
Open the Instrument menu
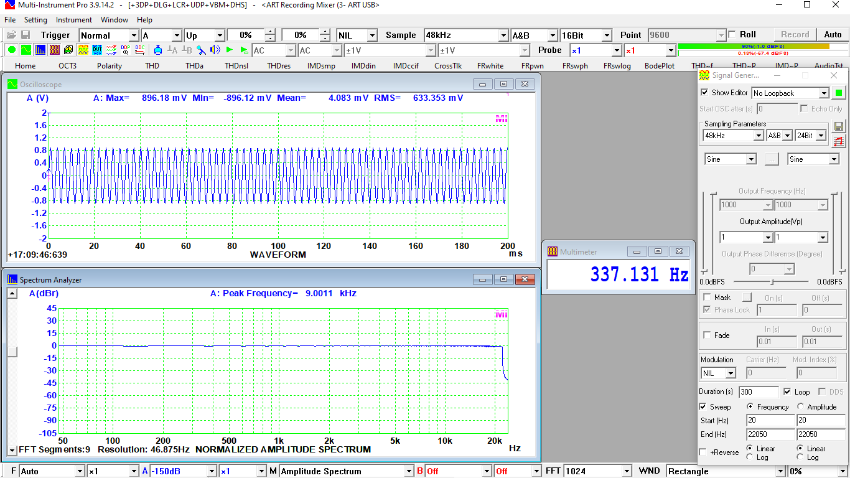(x=73, y=19)
